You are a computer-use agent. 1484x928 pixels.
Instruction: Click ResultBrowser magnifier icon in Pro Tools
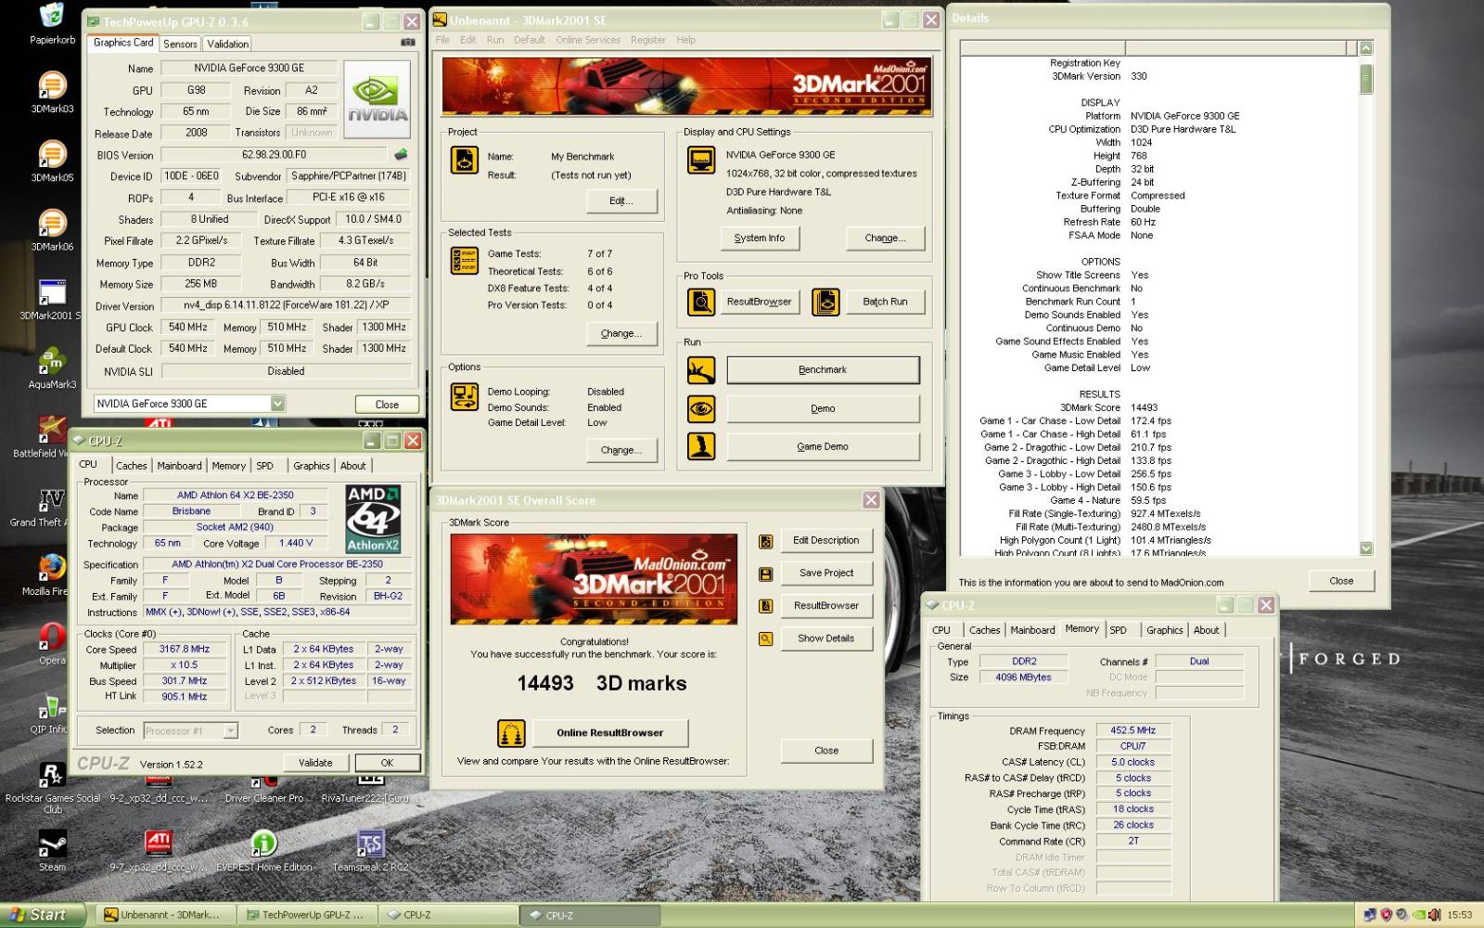(701, 302)
